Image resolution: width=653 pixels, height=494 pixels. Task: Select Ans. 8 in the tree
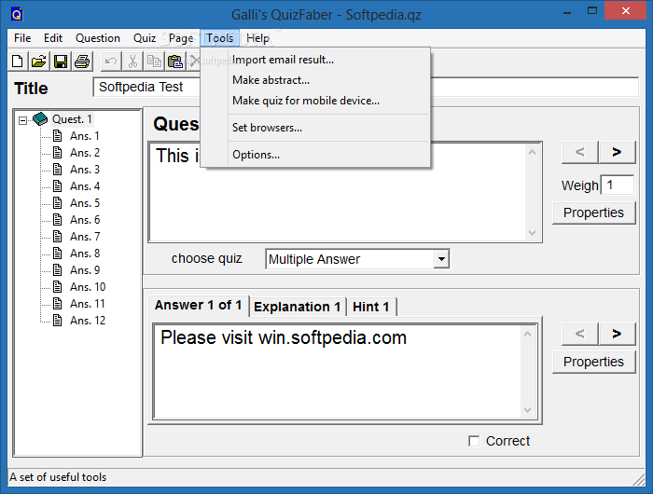click(85, 254)
